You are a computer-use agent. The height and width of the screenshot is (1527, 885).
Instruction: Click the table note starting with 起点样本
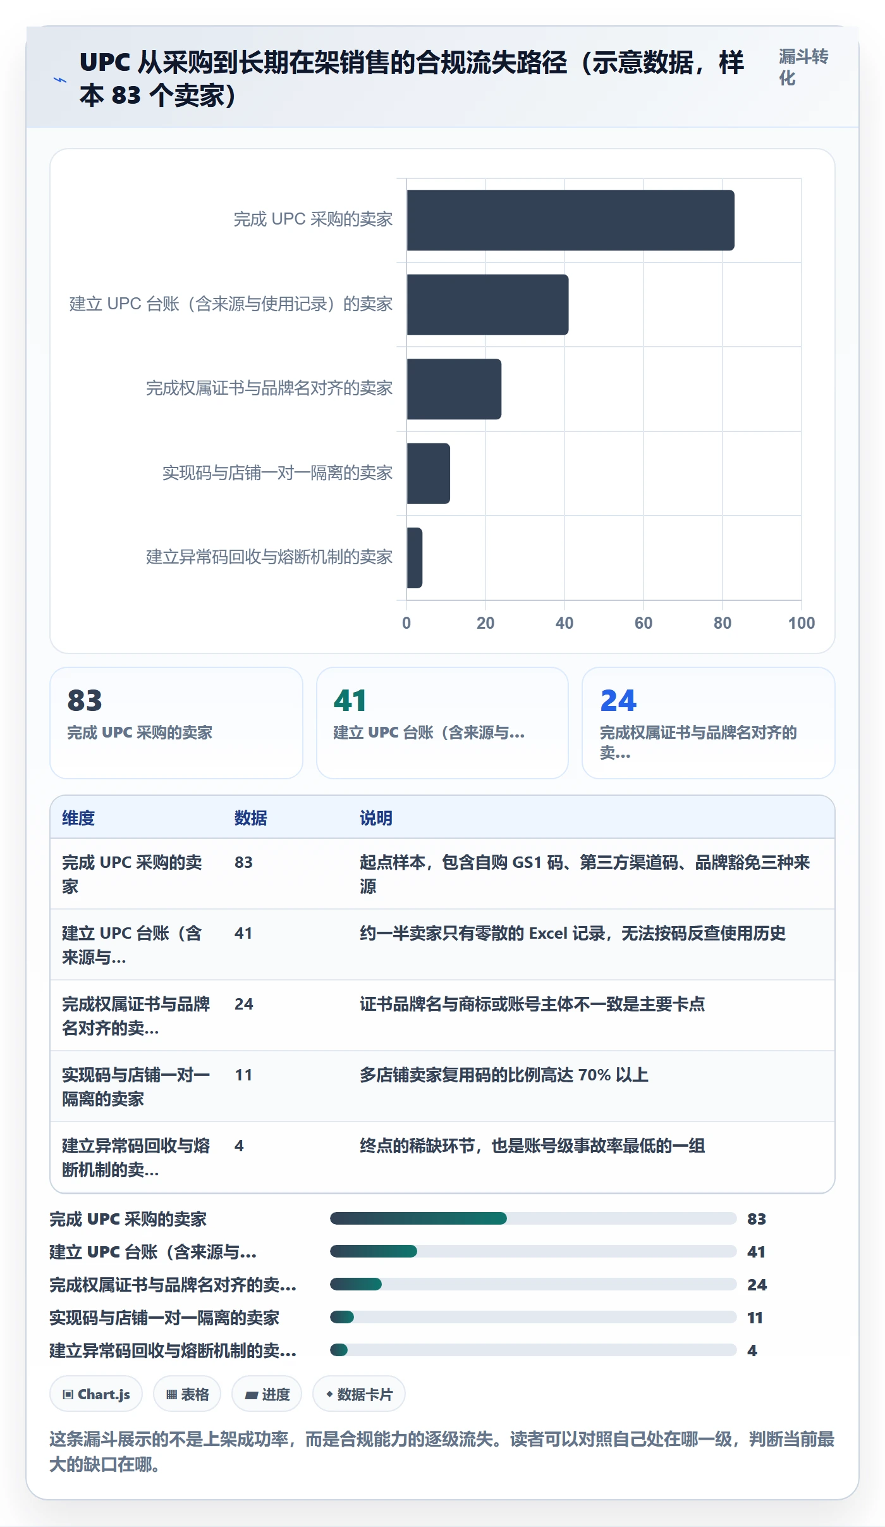pos(585,874)
